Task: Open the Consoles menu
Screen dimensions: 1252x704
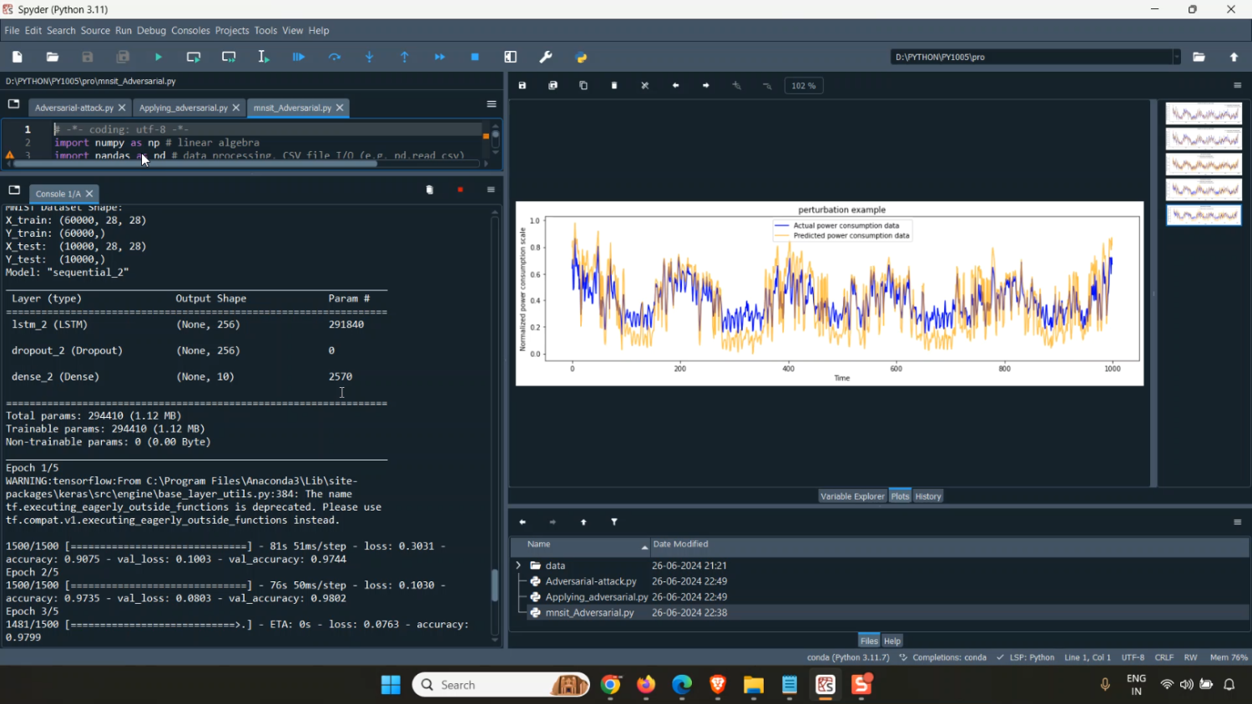Action: pos(190,31)
